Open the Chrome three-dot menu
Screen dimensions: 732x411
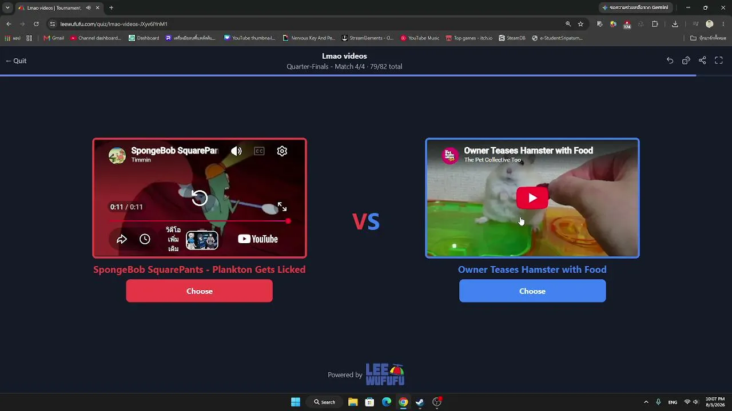(x=723, y=24)
